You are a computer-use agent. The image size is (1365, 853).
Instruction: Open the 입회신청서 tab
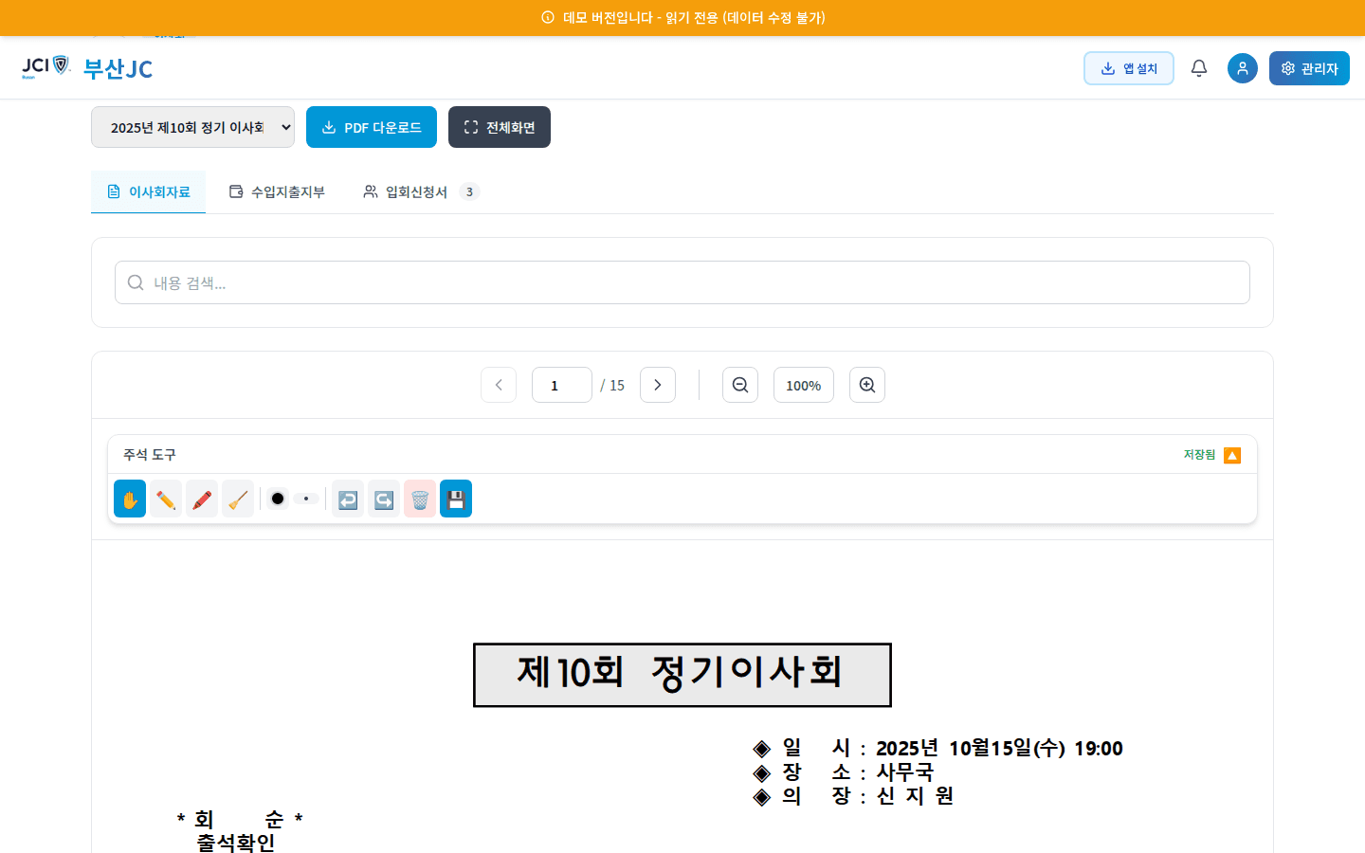click(x=413, y=191)
